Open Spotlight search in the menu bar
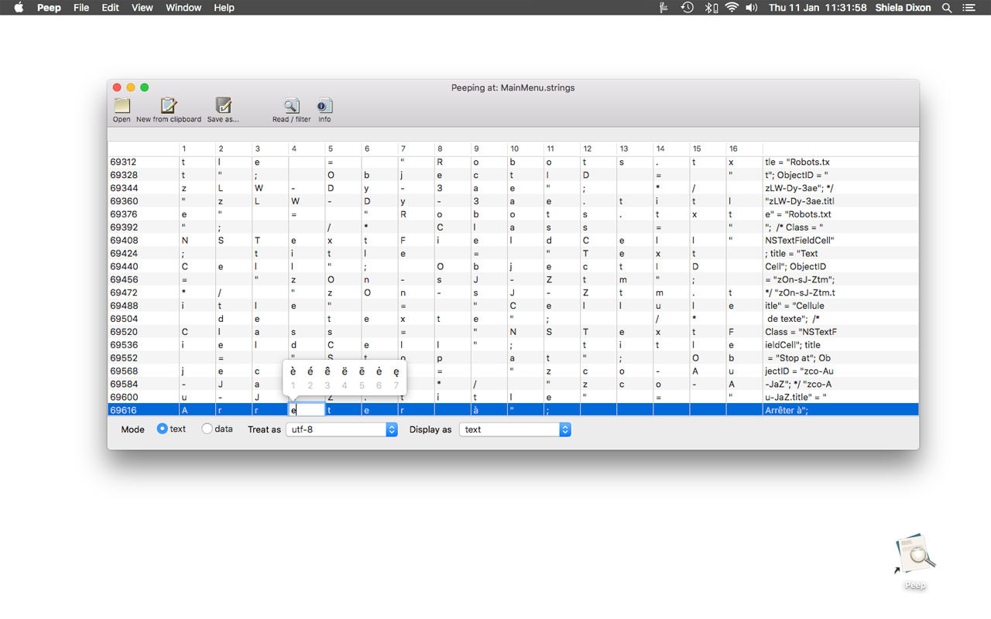This screenshot has width=991, height=619. [947, 8]
